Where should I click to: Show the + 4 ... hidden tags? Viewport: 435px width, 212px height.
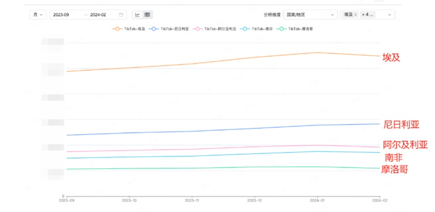[368, 15]
